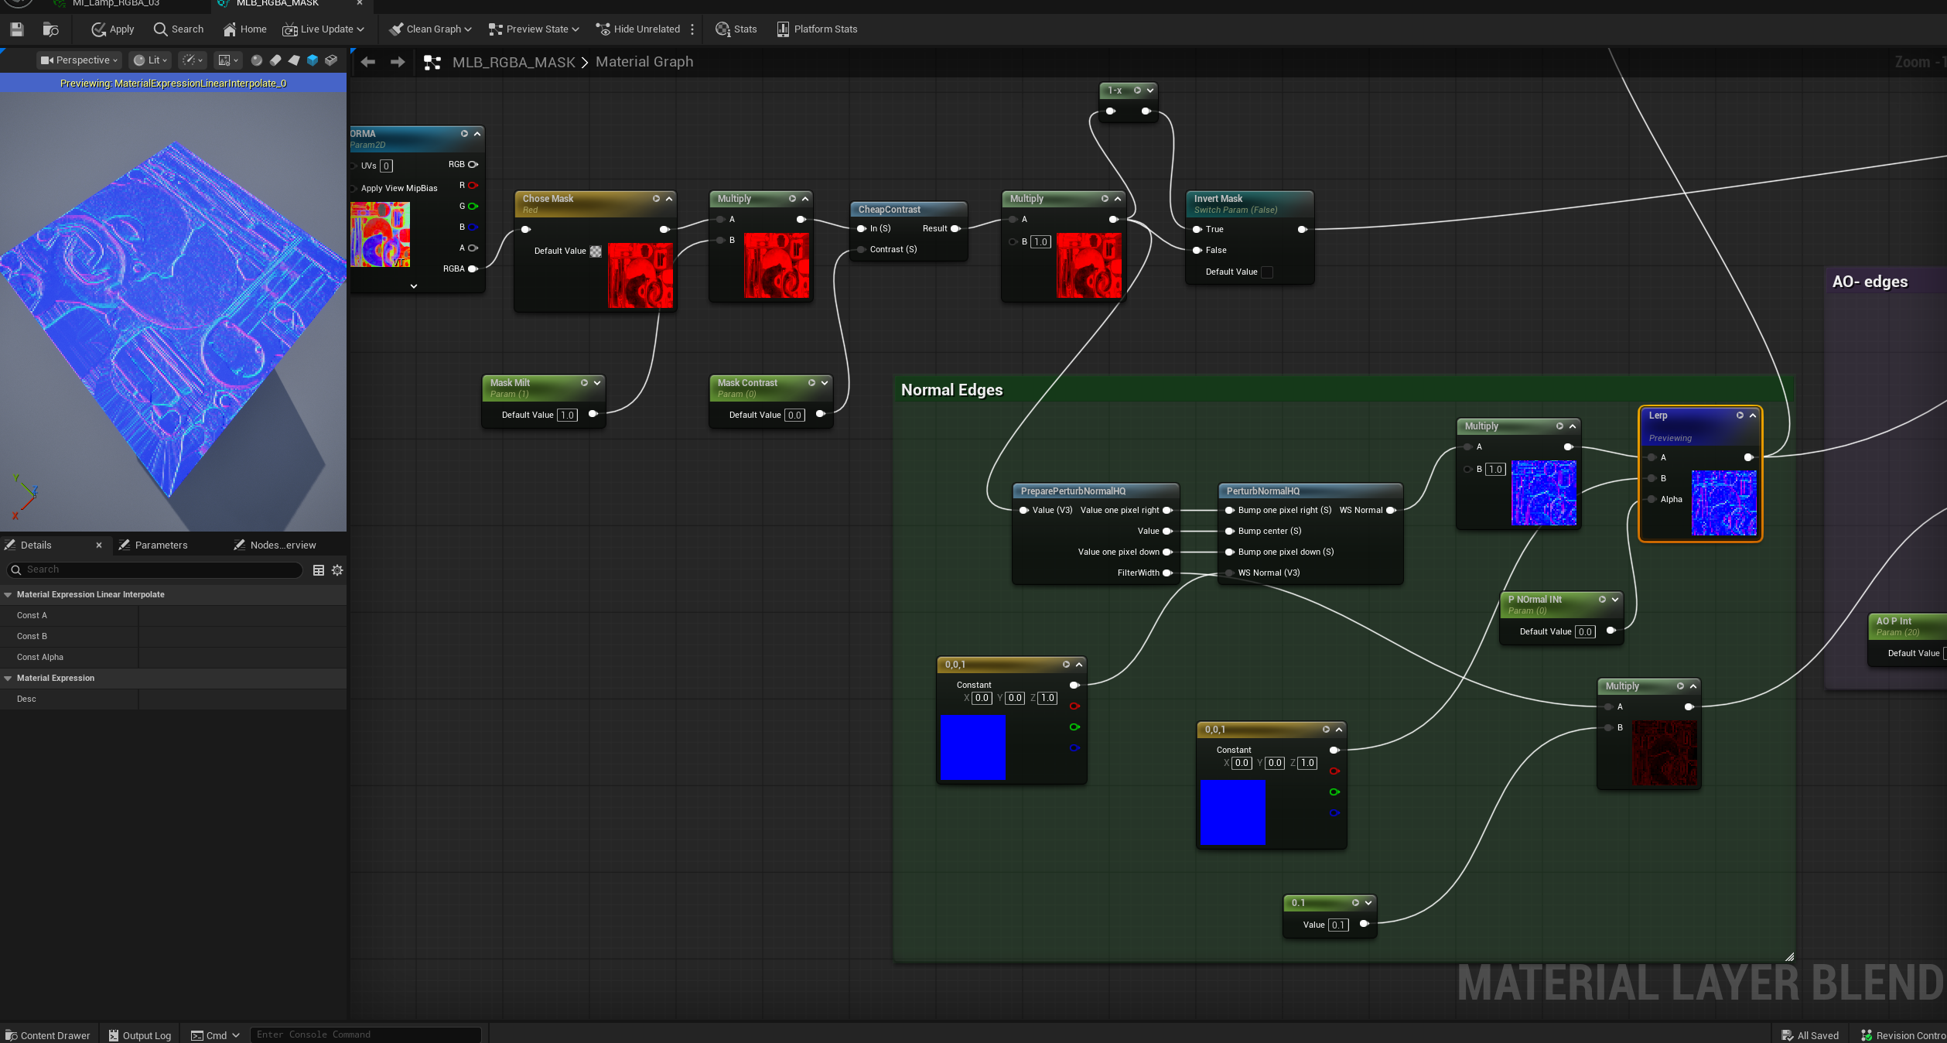1947x1043 pixels.
Task: Click Browse to asset icon
Action: click(50, 29)
